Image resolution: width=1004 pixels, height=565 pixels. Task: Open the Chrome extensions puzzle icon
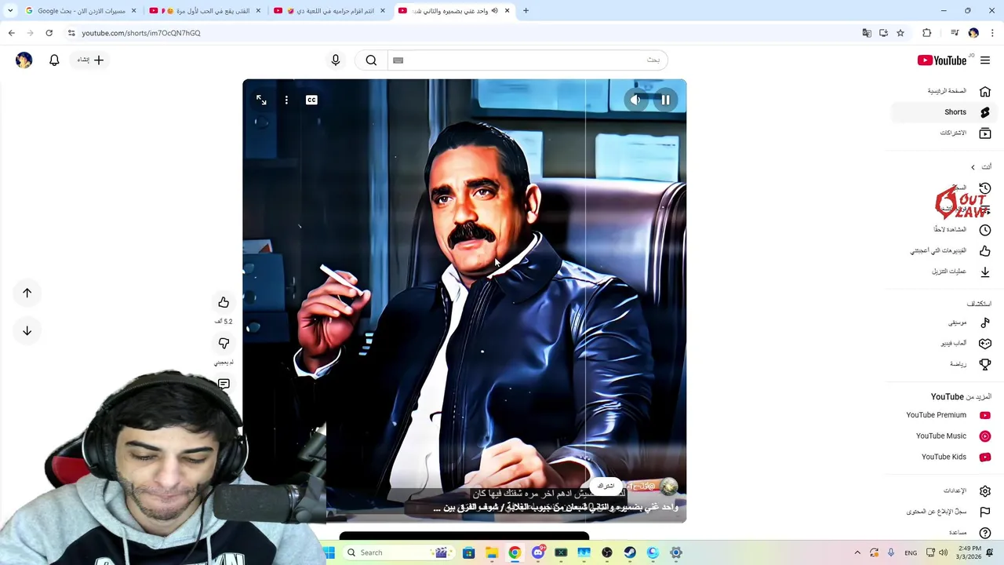(927, 33)
